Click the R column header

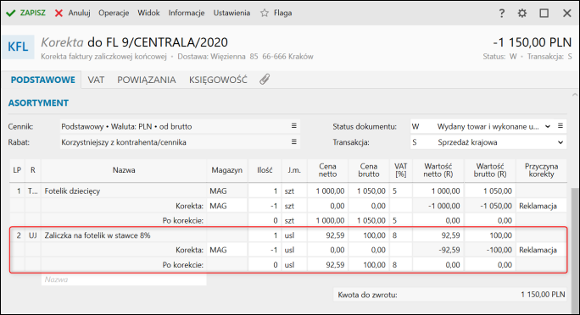tap(32, 170)
